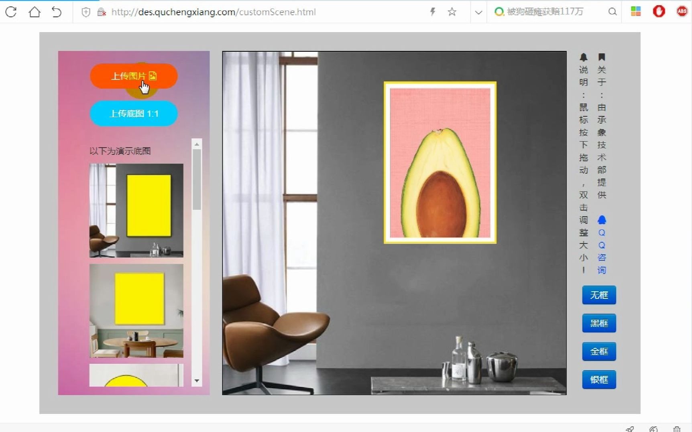Reload the page with the refresh icon

pyautogui.click(x=11, y=12)
